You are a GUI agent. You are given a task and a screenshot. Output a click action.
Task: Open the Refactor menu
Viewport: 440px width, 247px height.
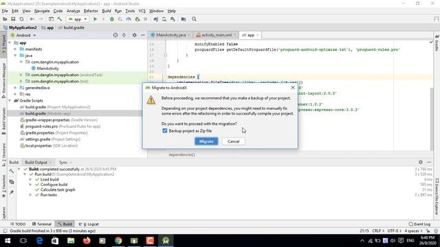(91, 11)
